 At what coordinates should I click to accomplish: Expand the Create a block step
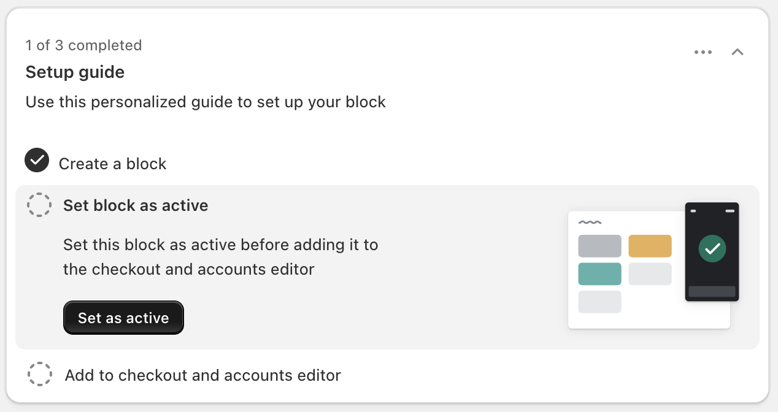pos(112,163)
